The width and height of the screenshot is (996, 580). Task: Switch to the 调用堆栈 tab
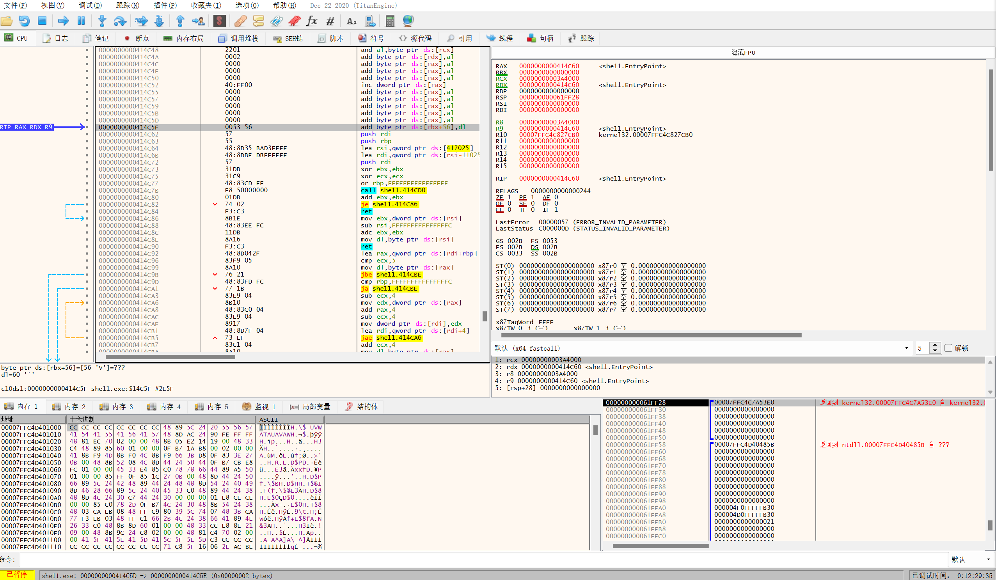coord(238,38)
